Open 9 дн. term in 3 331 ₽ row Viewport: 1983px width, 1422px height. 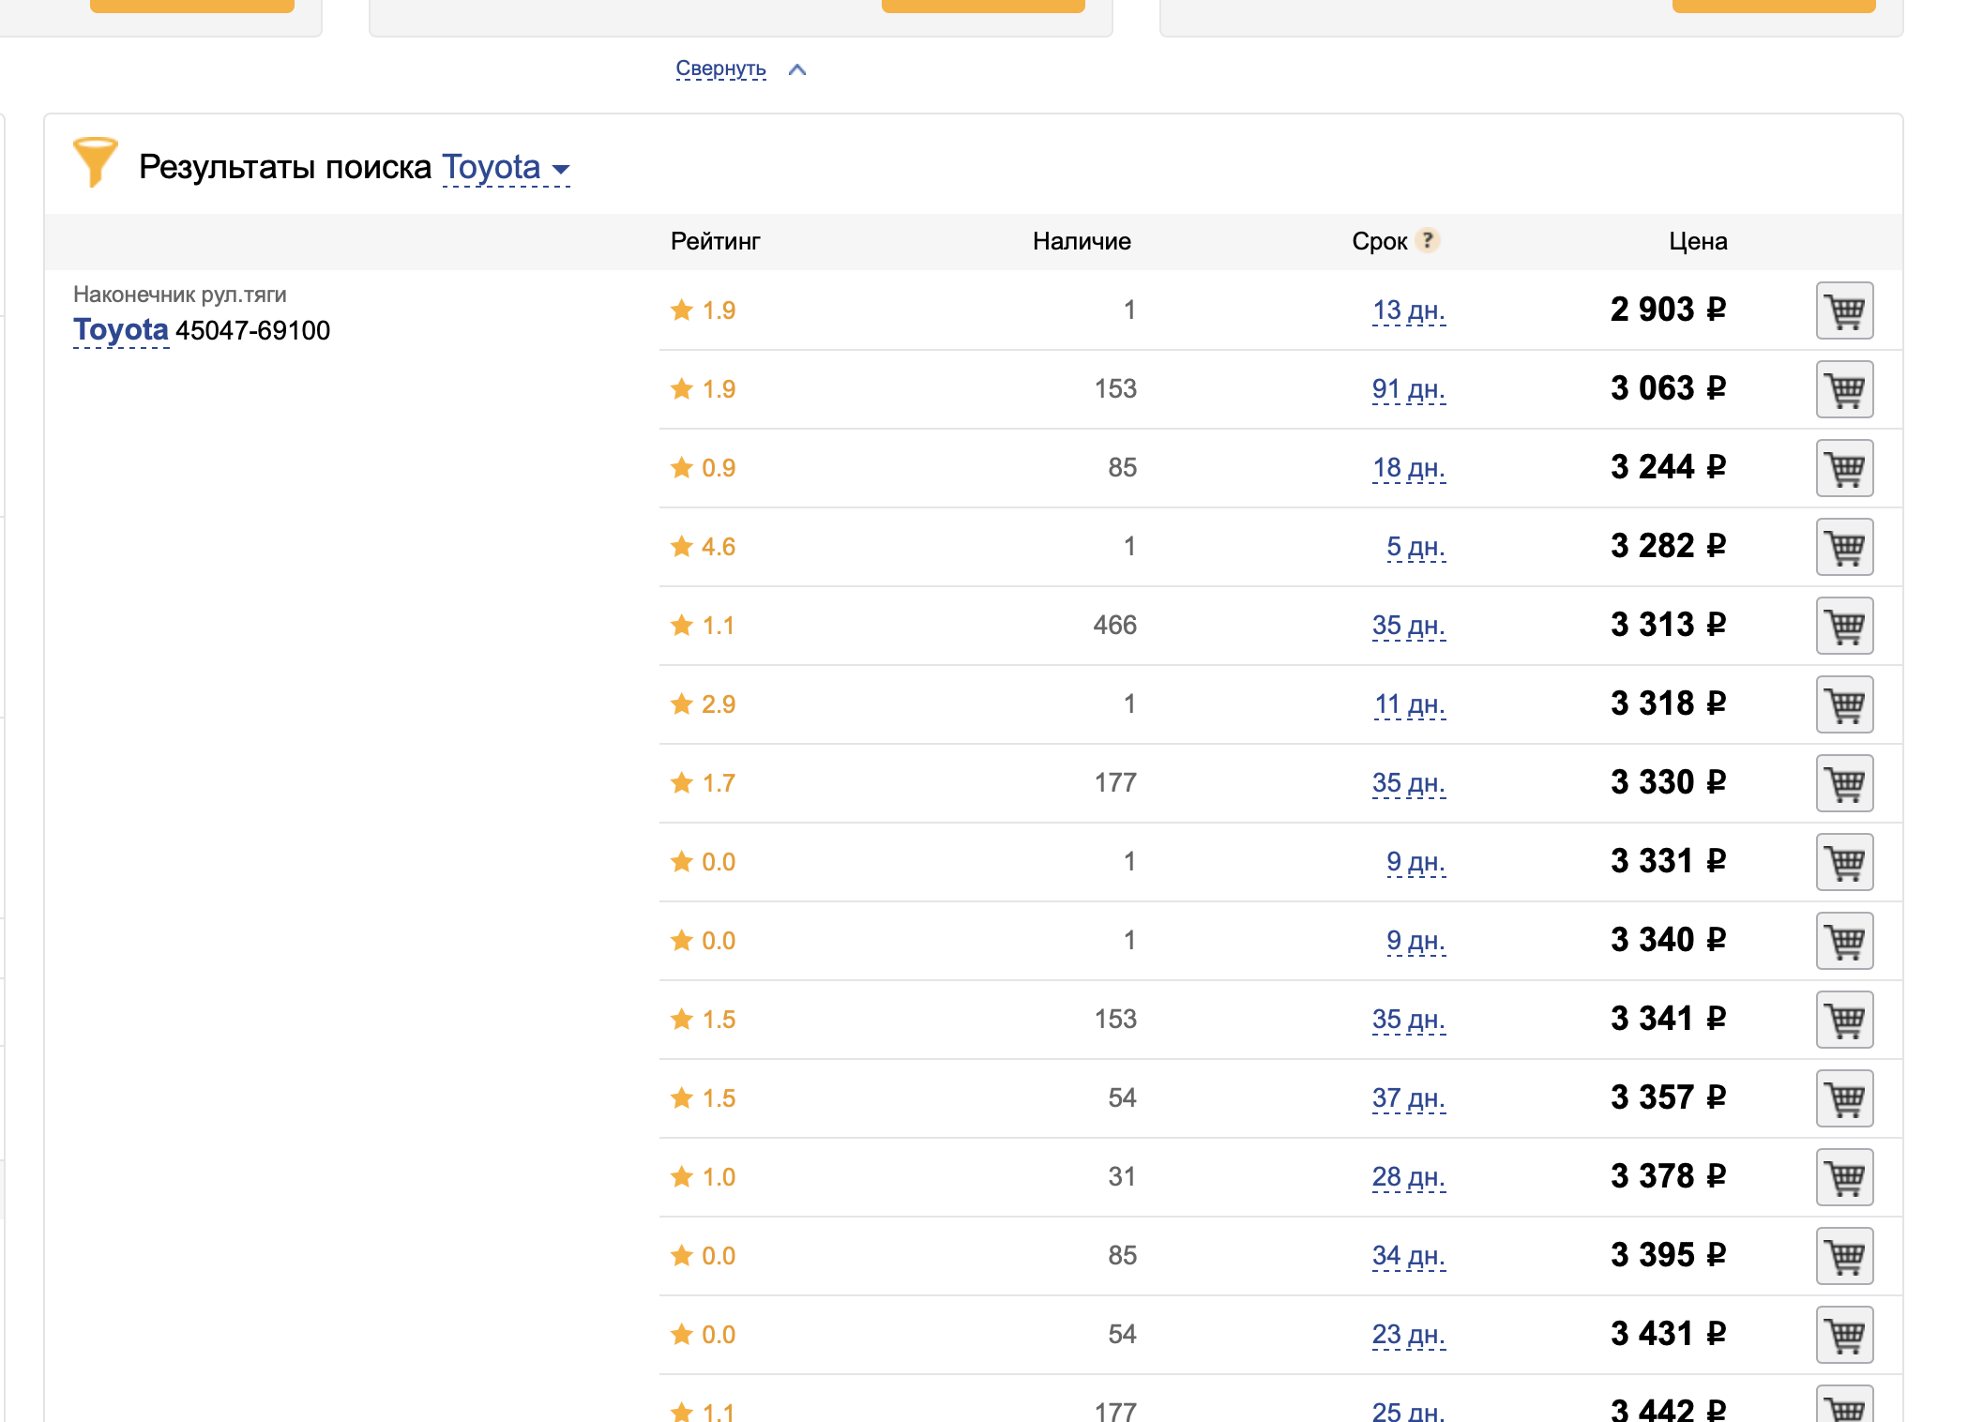point(1416,862)
